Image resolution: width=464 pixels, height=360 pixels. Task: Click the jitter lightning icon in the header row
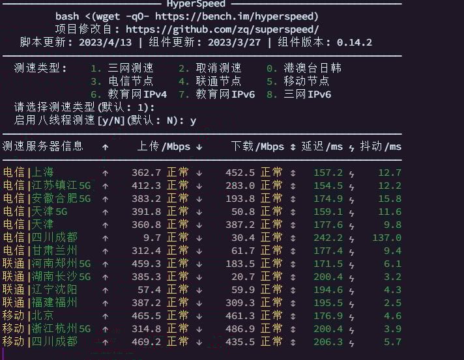[351, 148]
